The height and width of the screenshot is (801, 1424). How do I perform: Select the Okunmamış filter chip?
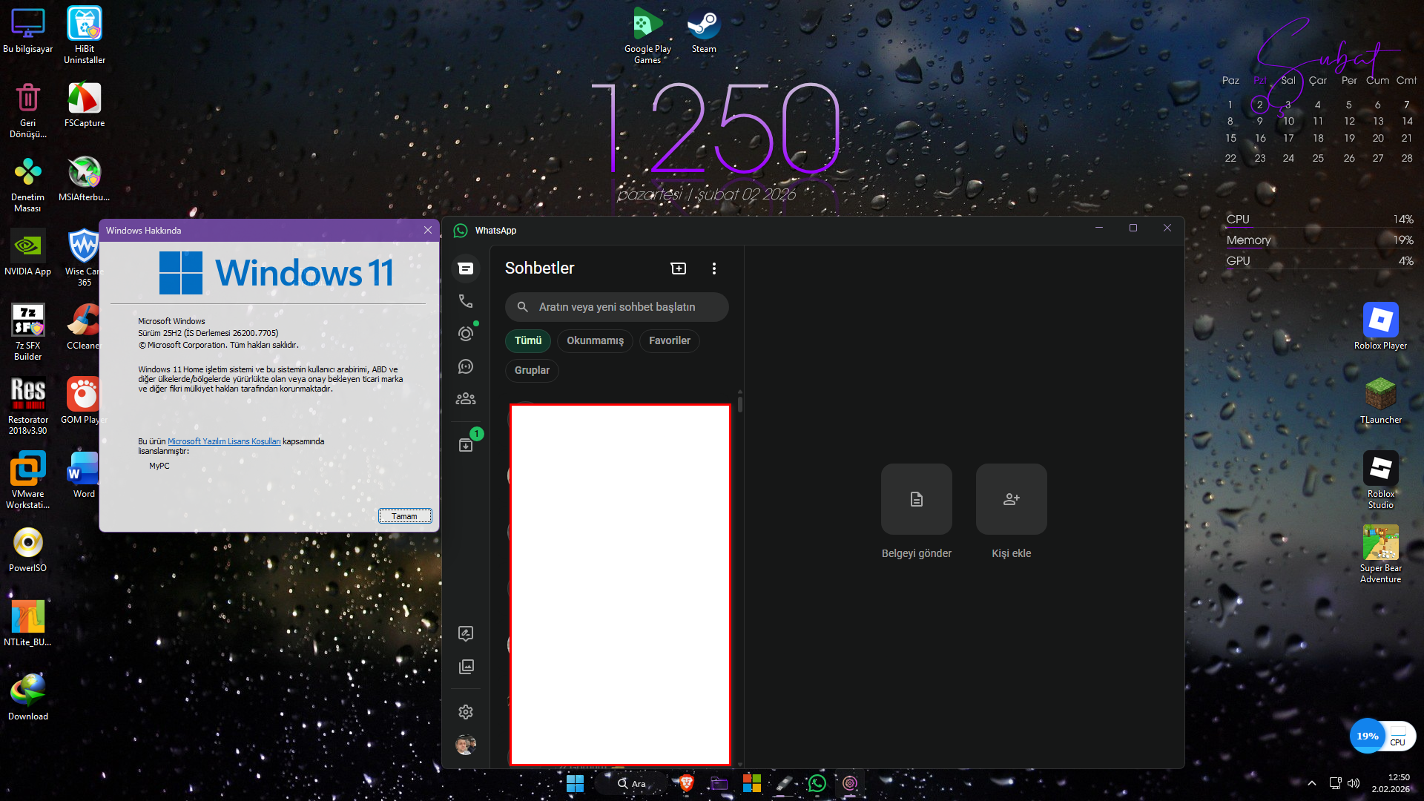pos(596,340)
